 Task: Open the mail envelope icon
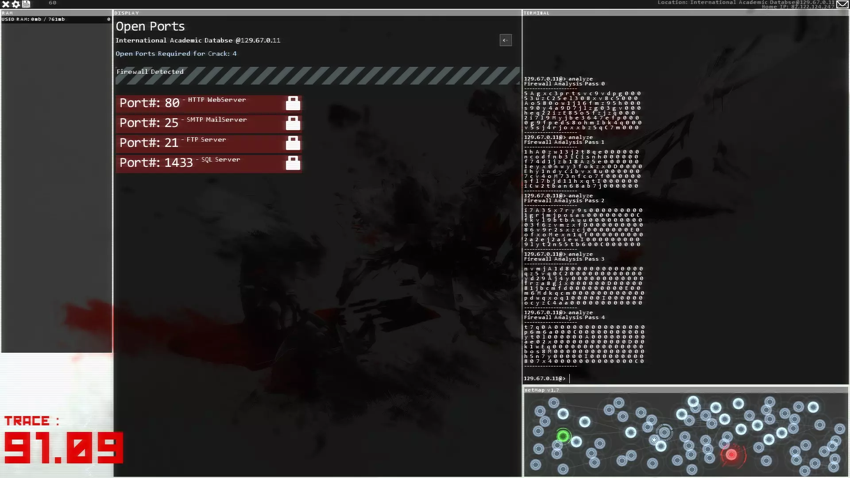(842, 4)
